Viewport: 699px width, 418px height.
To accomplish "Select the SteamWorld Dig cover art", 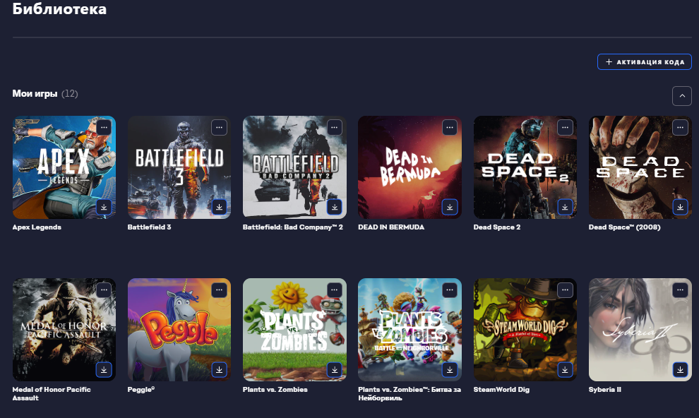I will (x=525, y=330).
